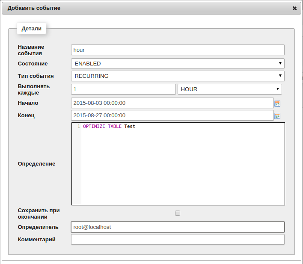The height and width of the screenshot is (264, 303).
Task: Click the Тип события label
Action: point(36,76)
